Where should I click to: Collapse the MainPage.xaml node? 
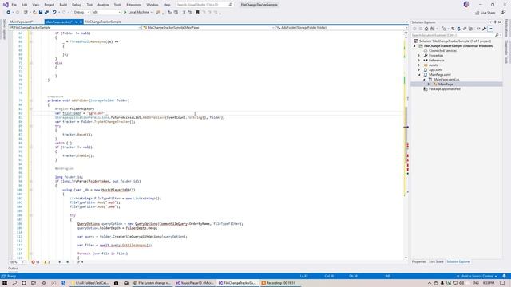pyautogui.click(x=419, y=75)
